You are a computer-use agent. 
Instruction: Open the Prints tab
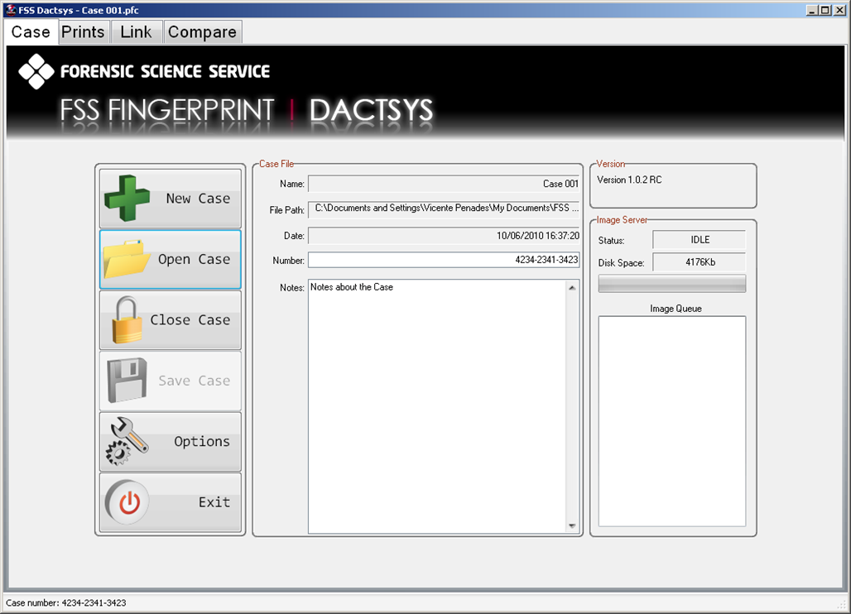(83, 32)
